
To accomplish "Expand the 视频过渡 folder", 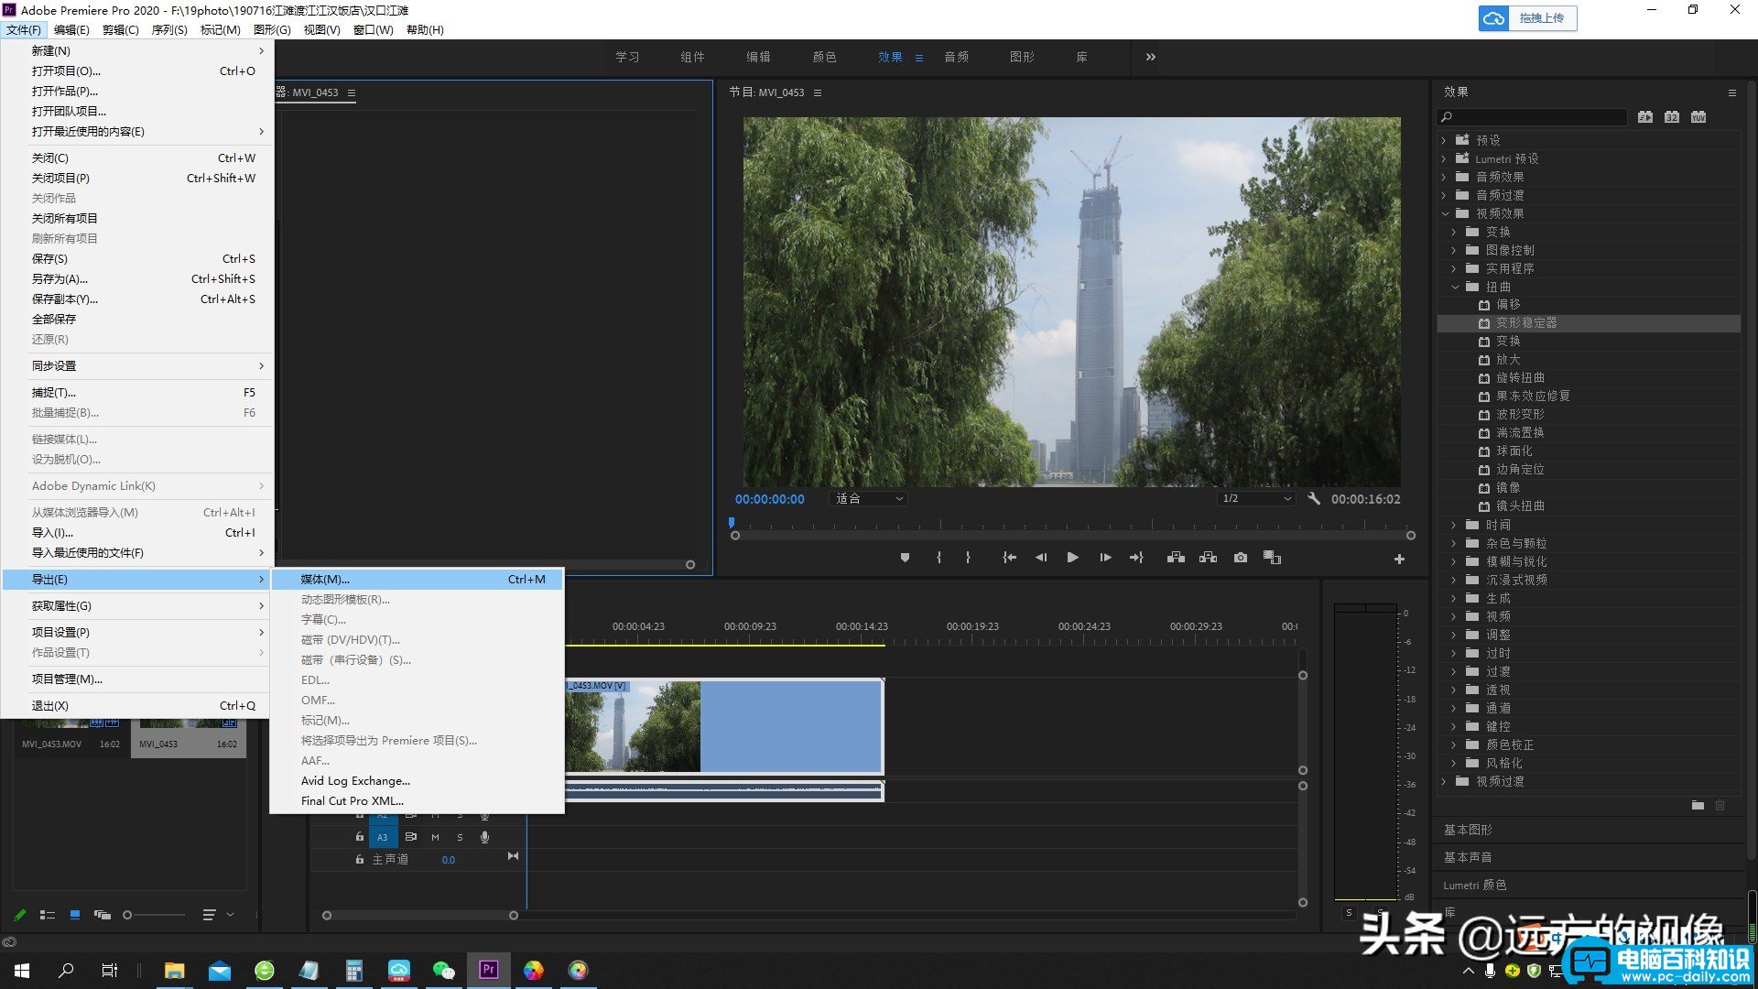I will coord(1444,781).
